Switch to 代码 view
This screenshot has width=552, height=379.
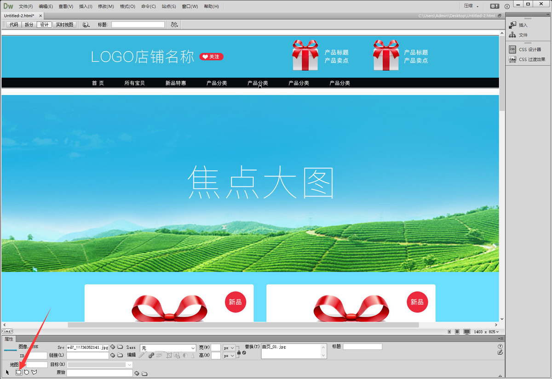(x=14, y=25)
